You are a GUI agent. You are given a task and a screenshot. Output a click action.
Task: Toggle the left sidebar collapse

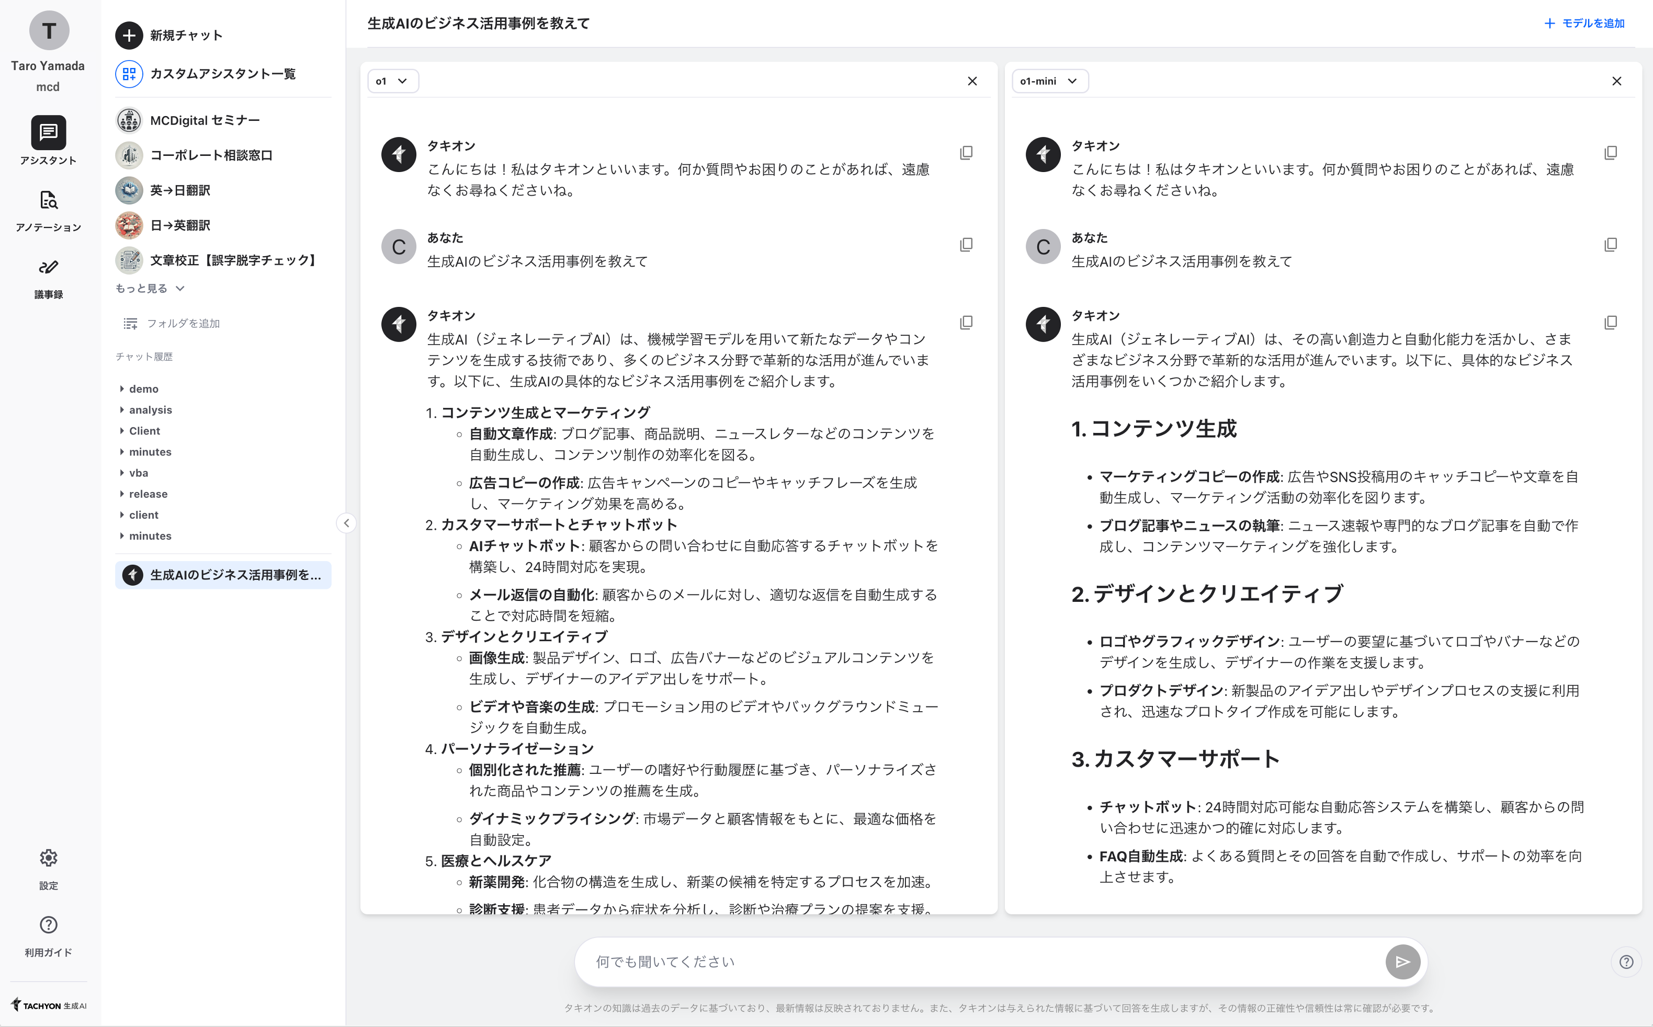[x=347, y=523]
